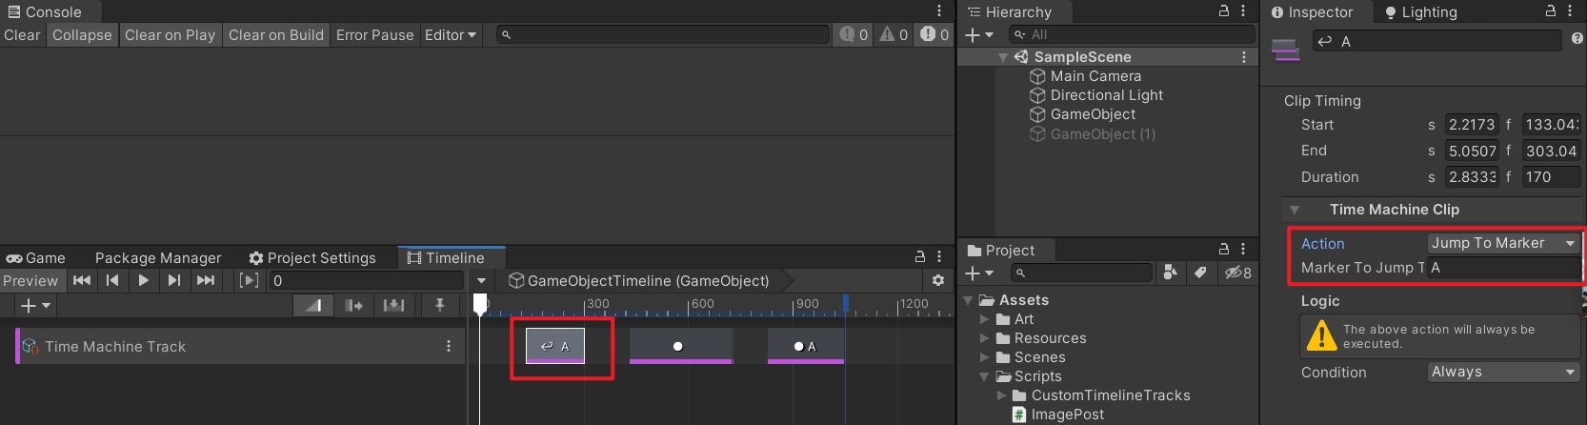Step to next frame in Timeline
The width and height of the screenshot is (1587, 425).
173,280
